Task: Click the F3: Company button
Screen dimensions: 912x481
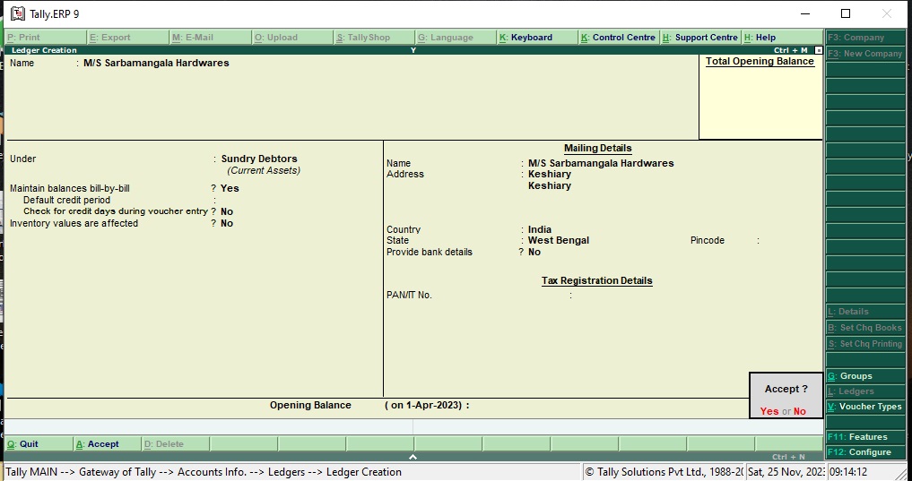Action: [x=865, y=38]
